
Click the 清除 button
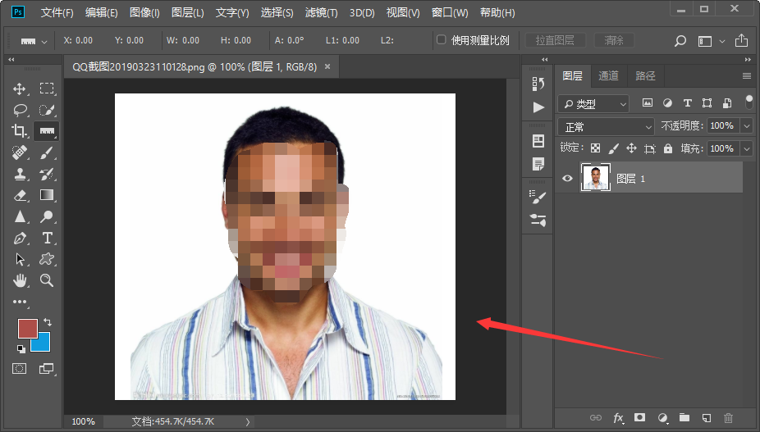point(614,40)
